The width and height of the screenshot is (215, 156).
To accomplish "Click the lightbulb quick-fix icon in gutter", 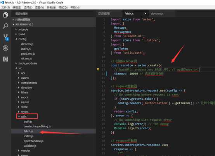I will [98, 69].
